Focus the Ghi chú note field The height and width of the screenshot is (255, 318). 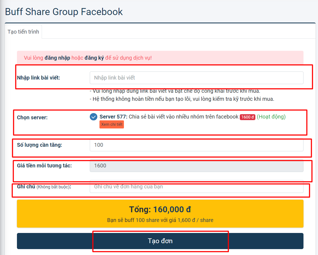(196, 186)
